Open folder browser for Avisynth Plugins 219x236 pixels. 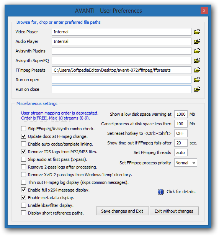point(197,51)
